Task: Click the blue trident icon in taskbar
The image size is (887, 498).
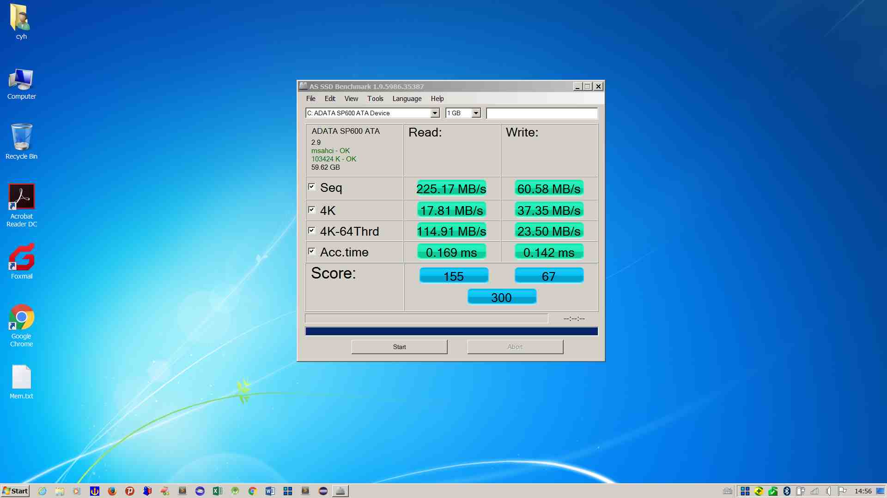Action: click(95, 491)
